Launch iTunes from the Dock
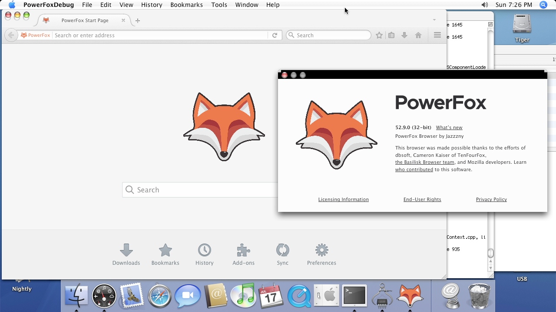 243,296
